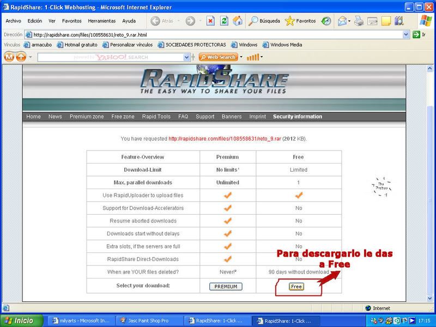Click the Free download button
The height and width of the screenshot is (327, 436).
point(296,287)
